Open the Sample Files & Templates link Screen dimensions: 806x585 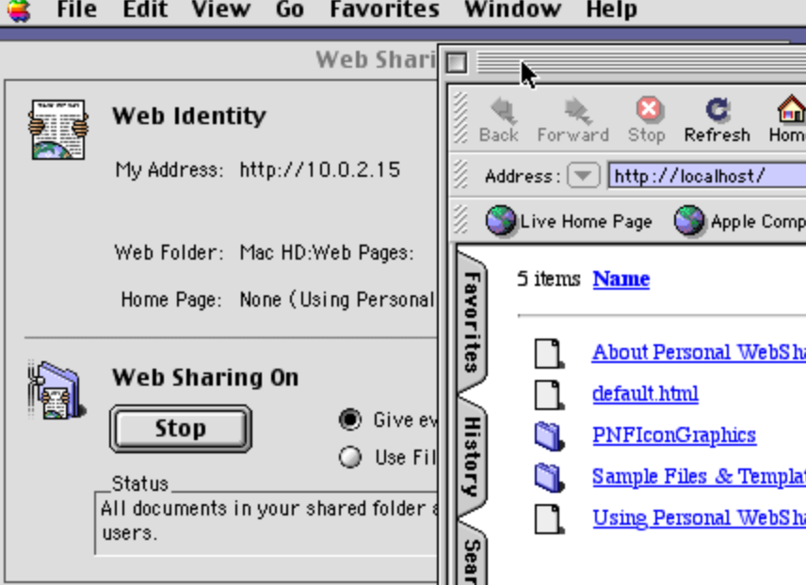pos(699,477)
